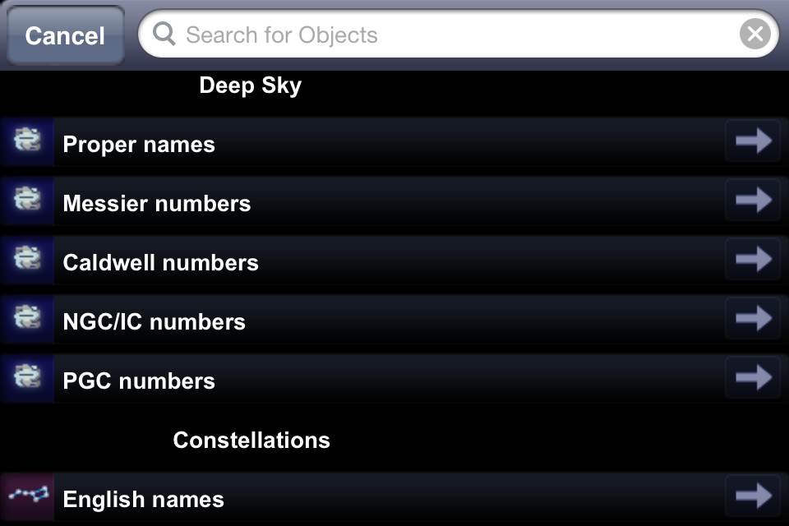Tap the galaxy icon beside PGC numbers
The image size is (789, 526).
point(27,379)
